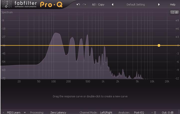Click the output options icon beside Out

point(155,113)
